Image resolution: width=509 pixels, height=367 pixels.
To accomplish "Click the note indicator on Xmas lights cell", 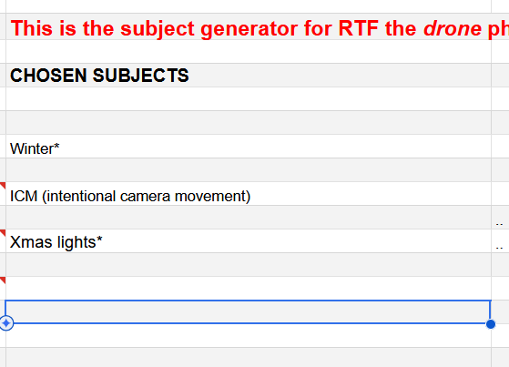I will click(3, 233).
